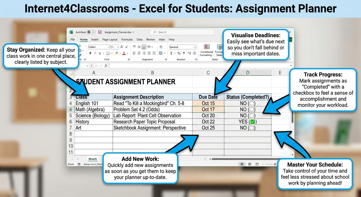Click the Insert Function fx icon
This screenshot has height=197, width=361.
coord(106,66)
